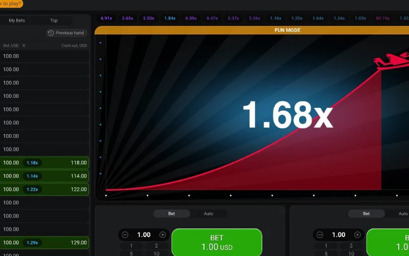
Task: Open the 1.20x round history badge
Action: (x=297, y=18)
